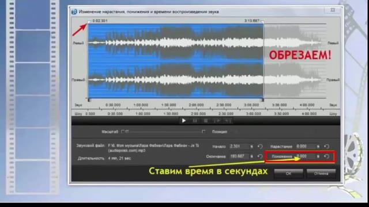This screenshot has width=369, height=207.
Task: Select the start trim marker at 0:02.301
Action: pos(89,22)
